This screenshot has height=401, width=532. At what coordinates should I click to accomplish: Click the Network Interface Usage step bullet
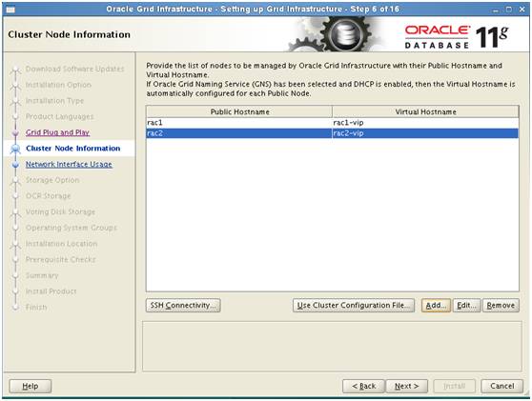[x=15, y=165]
